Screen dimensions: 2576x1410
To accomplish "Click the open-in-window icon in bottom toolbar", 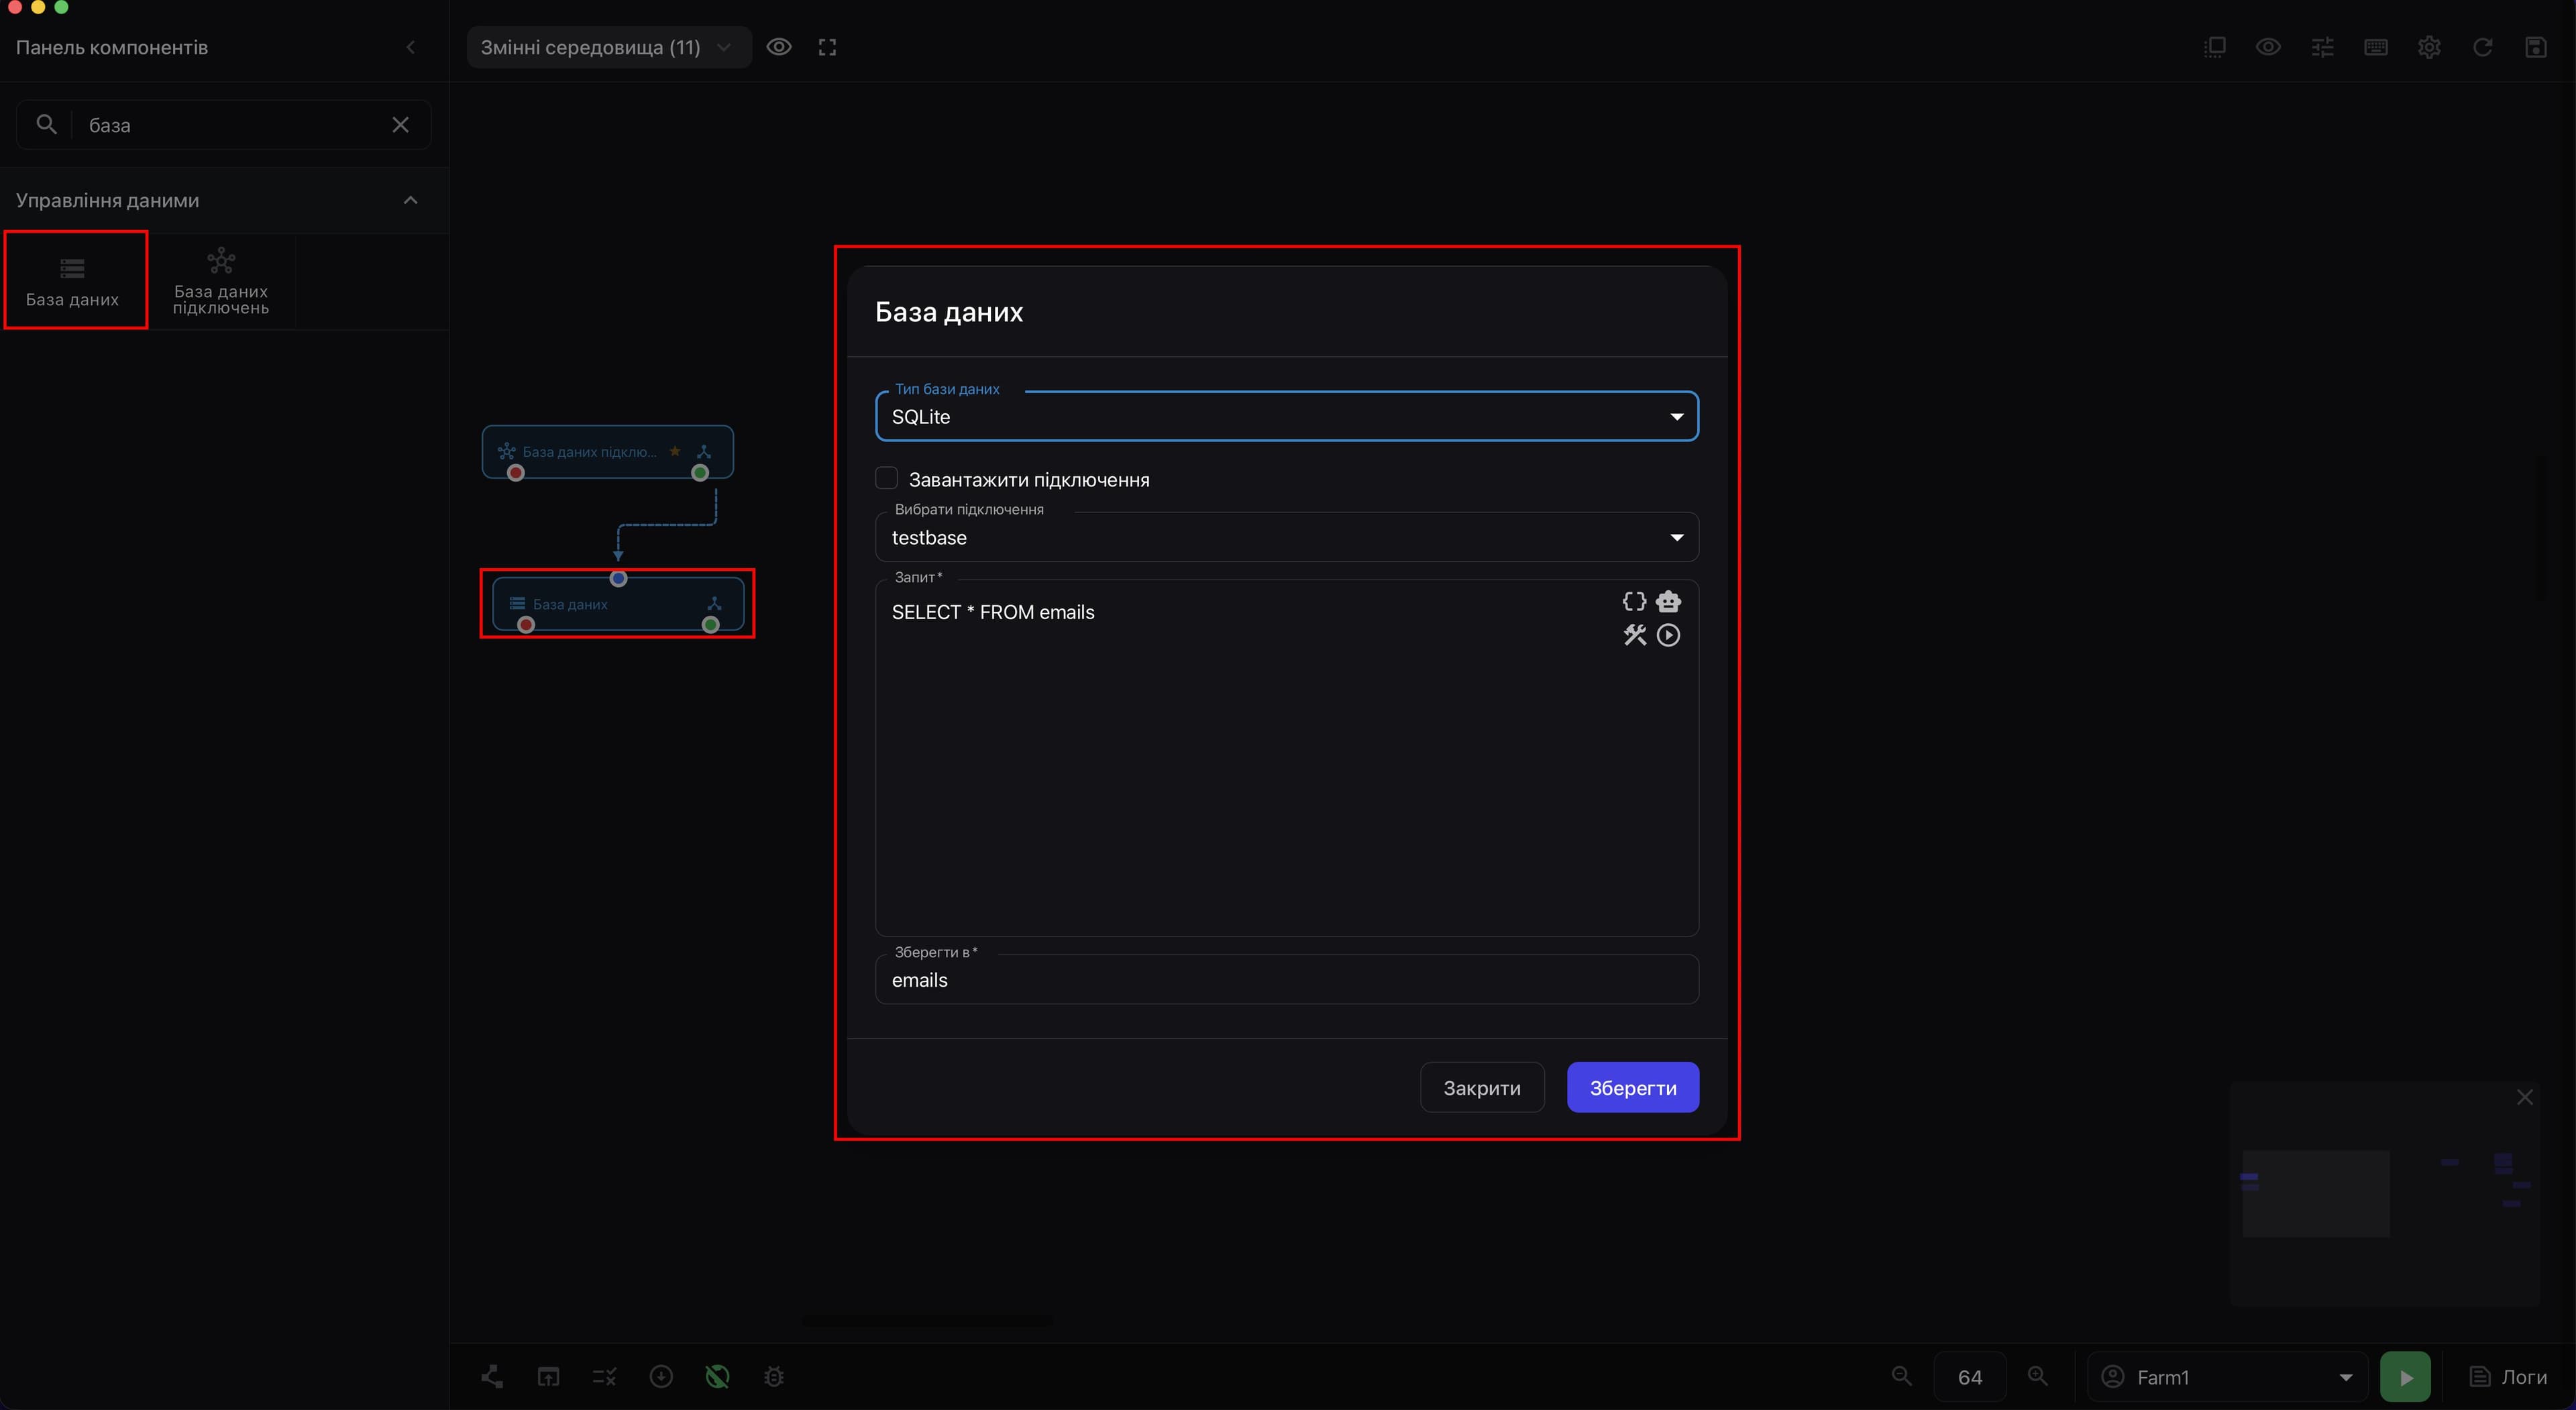I will pos(548,1376).
